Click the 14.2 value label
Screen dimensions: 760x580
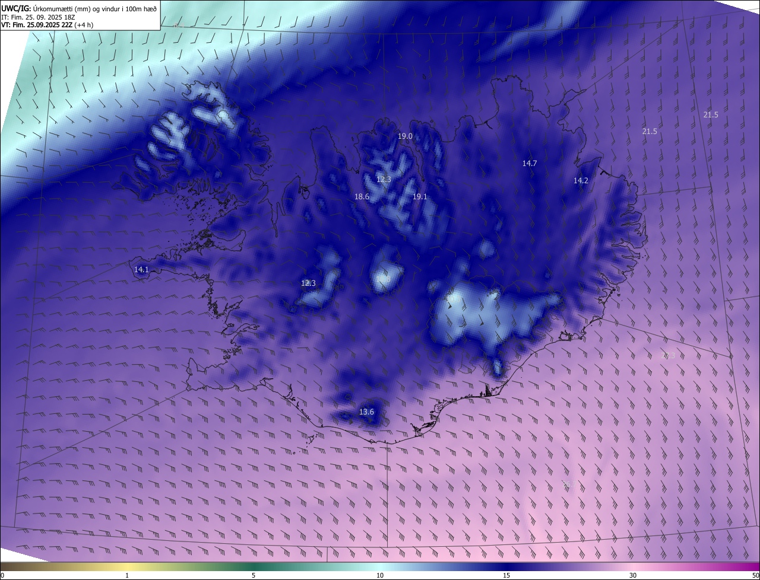[x=581, y=181]
